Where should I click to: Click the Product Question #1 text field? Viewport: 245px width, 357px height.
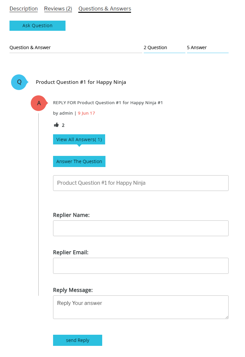coord(141,183)
